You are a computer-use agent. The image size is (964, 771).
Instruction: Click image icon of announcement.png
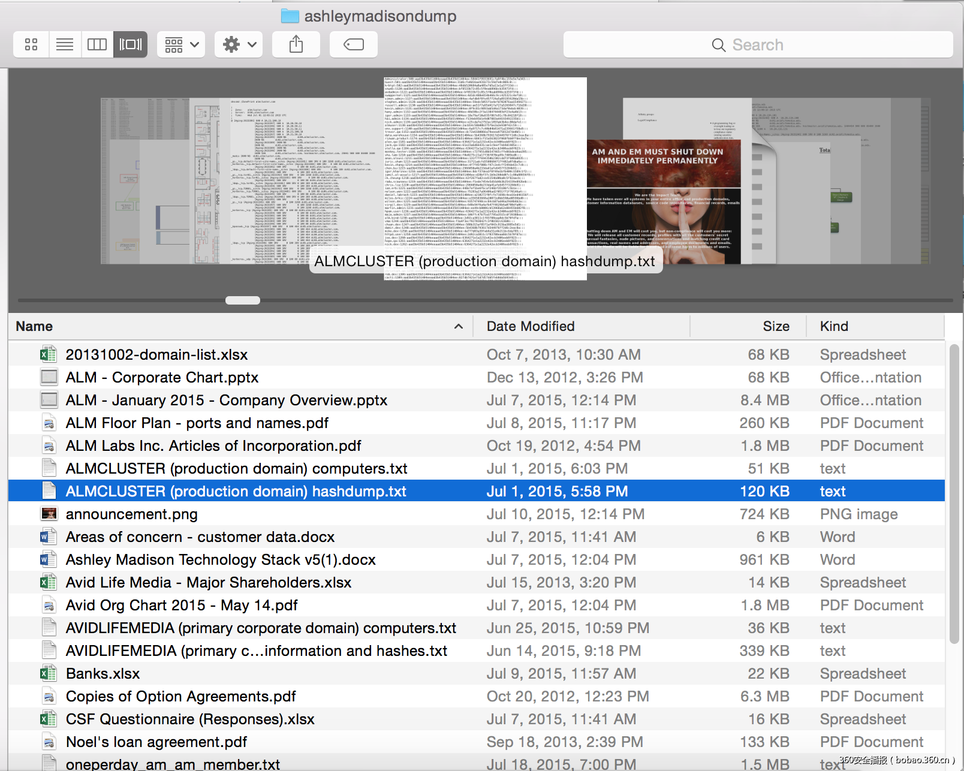click(49, 514)
